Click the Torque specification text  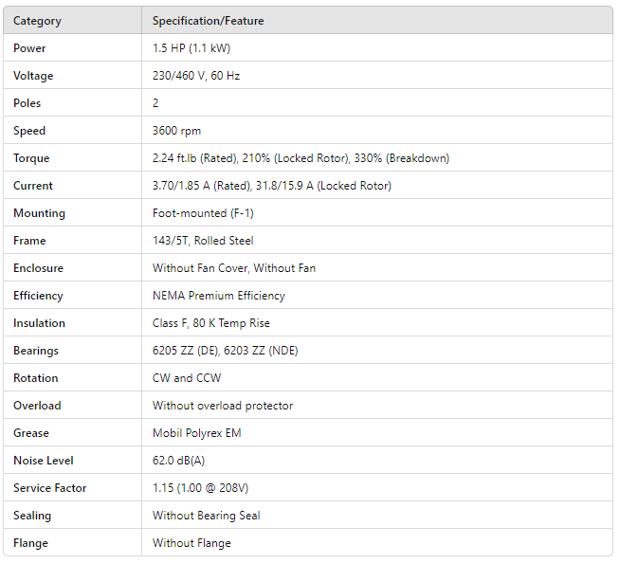301,158
